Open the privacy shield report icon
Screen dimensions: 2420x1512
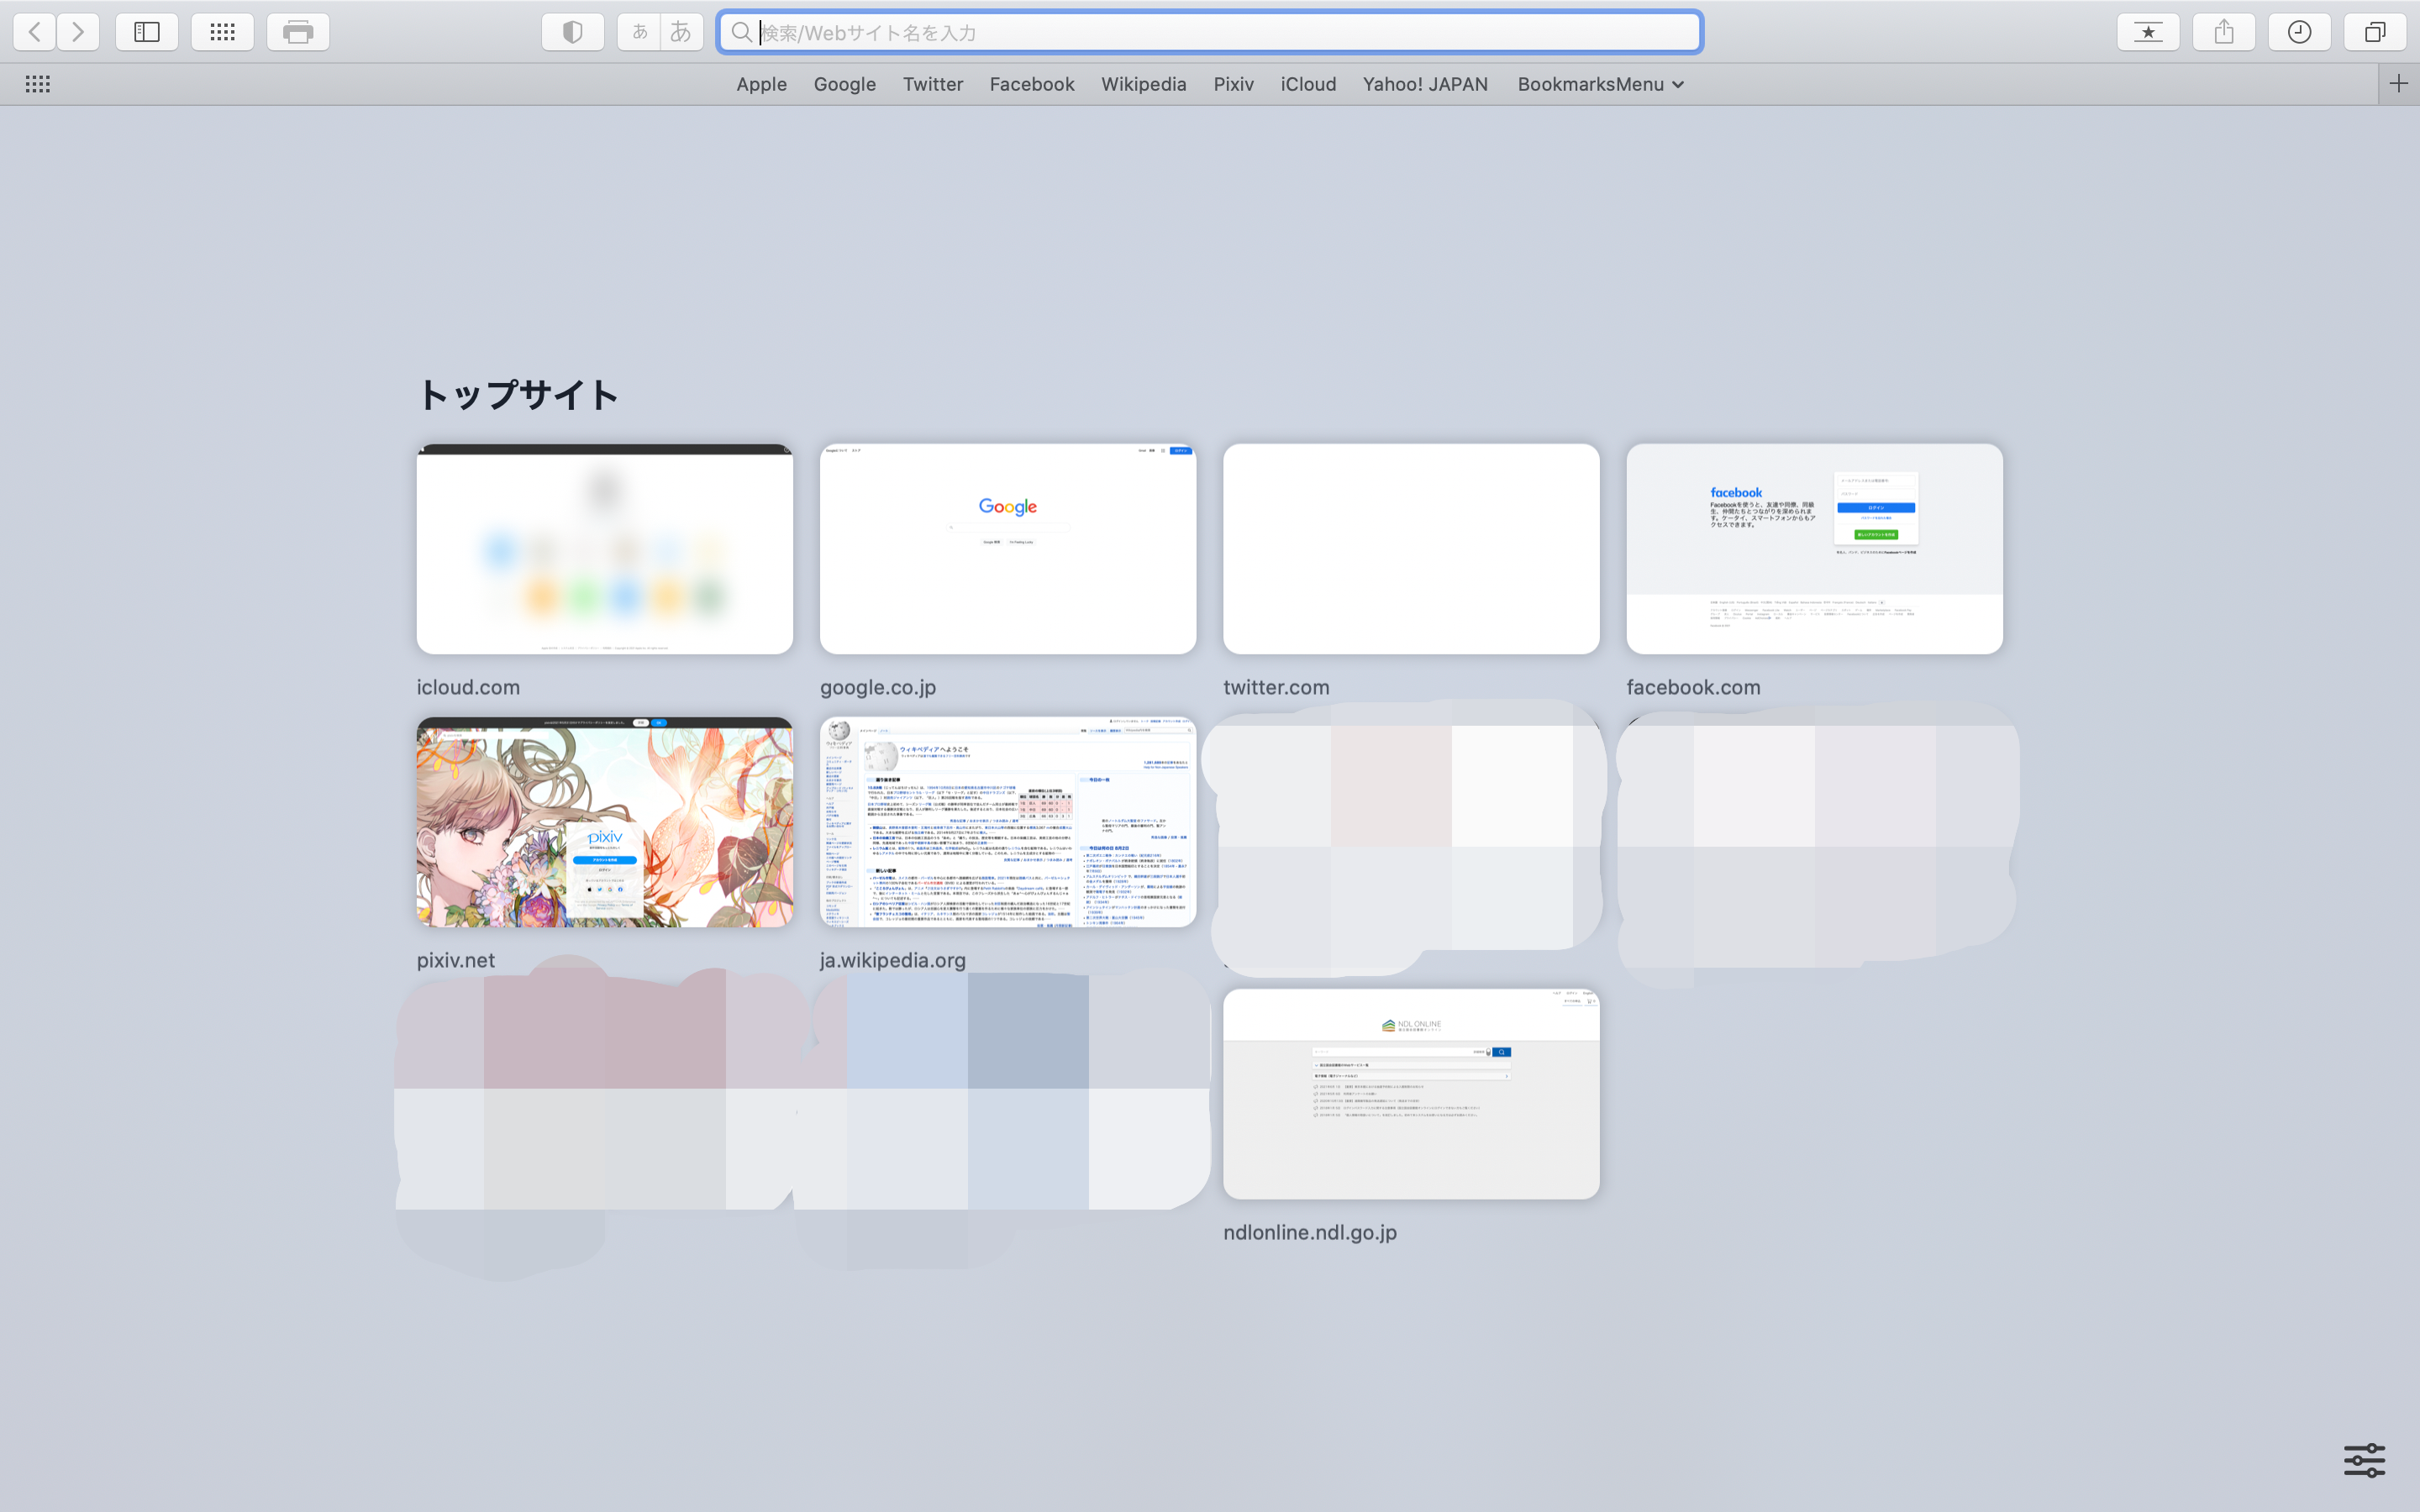tap(572, 32)
